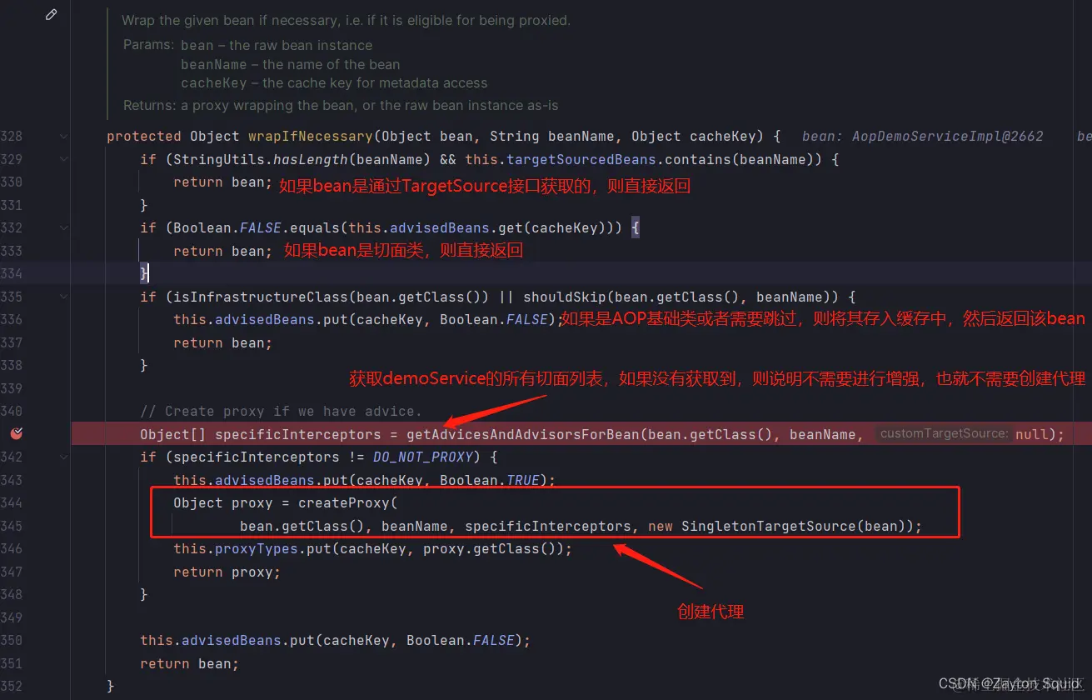Click the 'Returns: a proxy wrapping the bean' doc line
Viewport: 1092px width, 700px height.
[341, 105]
